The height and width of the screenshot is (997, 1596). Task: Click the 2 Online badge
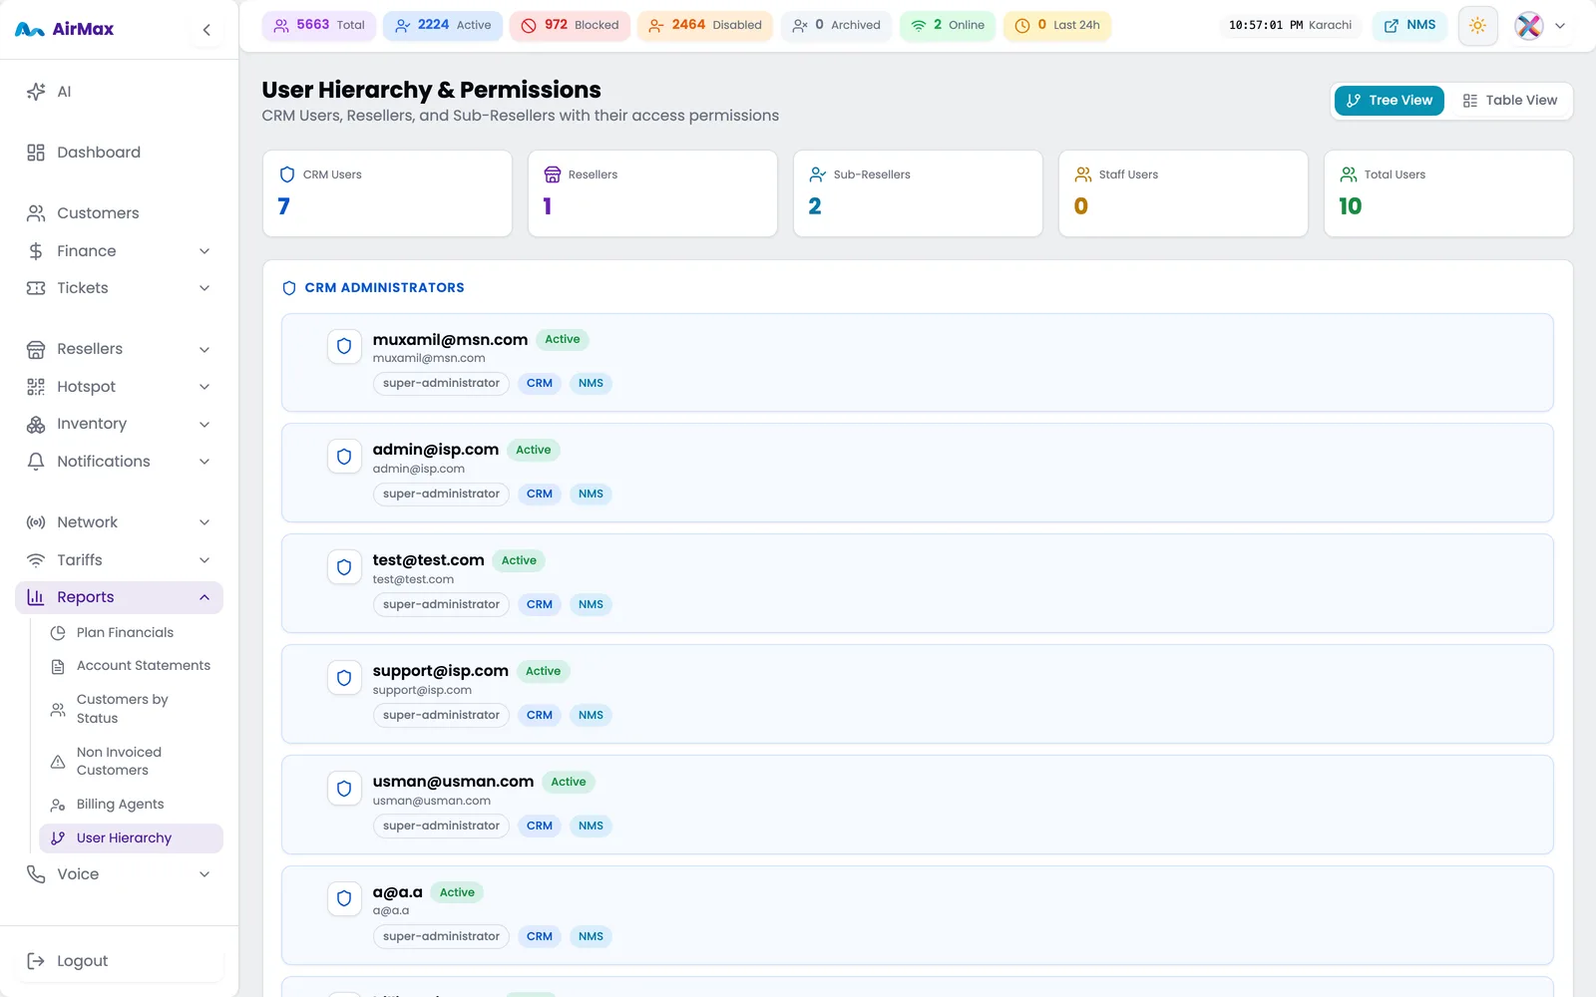coord(948,26)
